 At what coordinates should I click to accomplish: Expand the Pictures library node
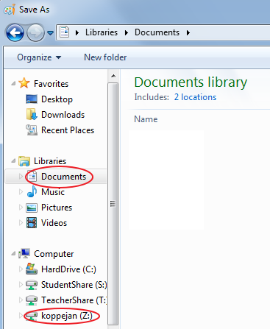coord(21,208)
